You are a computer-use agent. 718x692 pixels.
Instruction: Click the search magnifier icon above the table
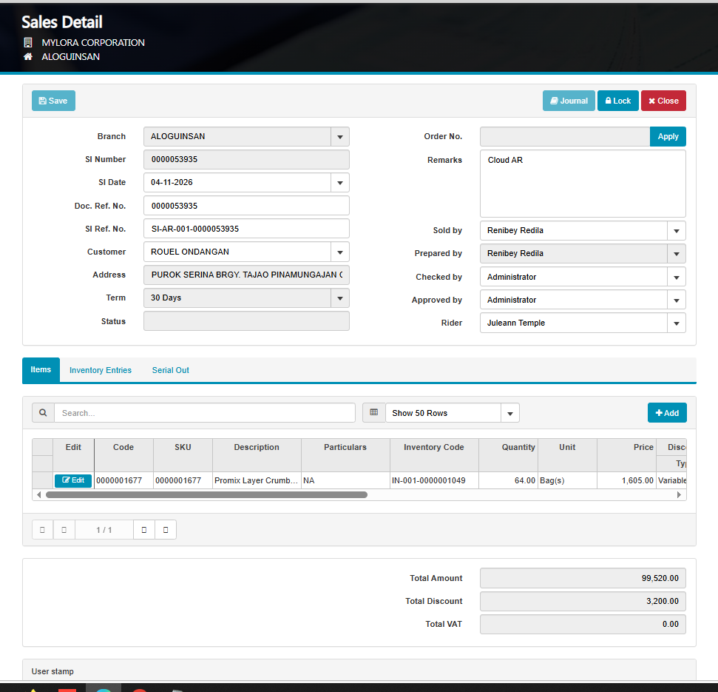(43, 413)
